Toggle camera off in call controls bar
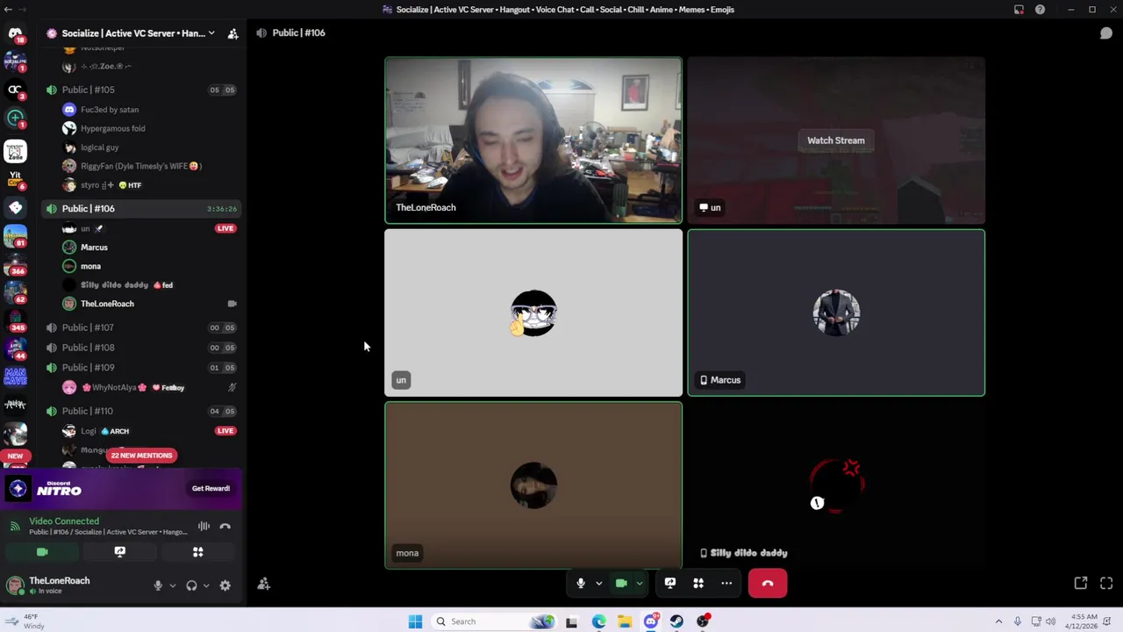 click(x=621, y=583)
